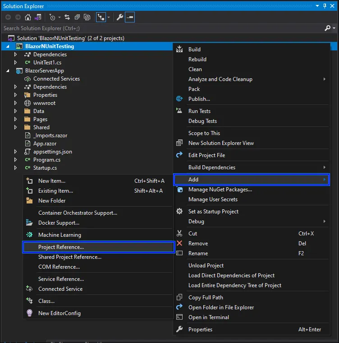Open dropdown arrow beside Track Active Item icon

(x=109, y=17)
